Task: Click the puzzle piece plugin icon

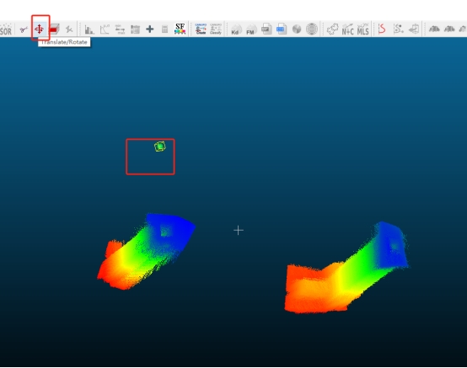Action: [x=332, y=29]
